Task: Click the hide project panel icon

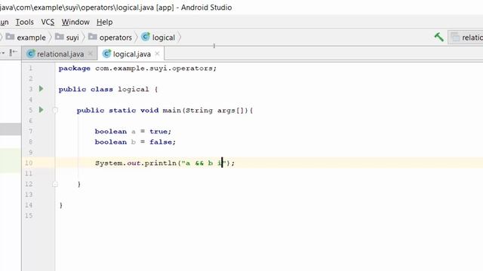Action: pos(13,53)
